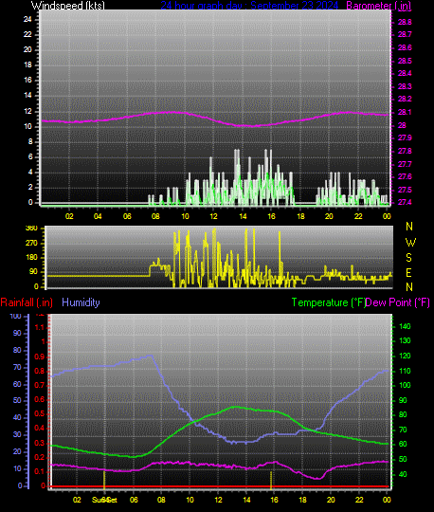Click the 12 hour label under wind graph
This screenshot has height=512, width=434.
pos(213,216)
